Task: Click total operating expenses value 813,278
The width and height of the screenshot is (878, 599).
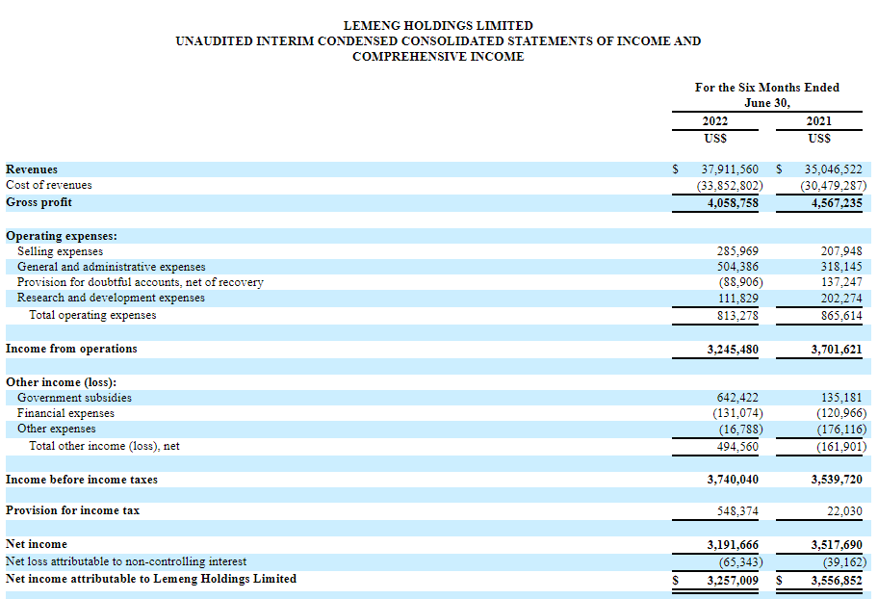Action: [737, 316]
